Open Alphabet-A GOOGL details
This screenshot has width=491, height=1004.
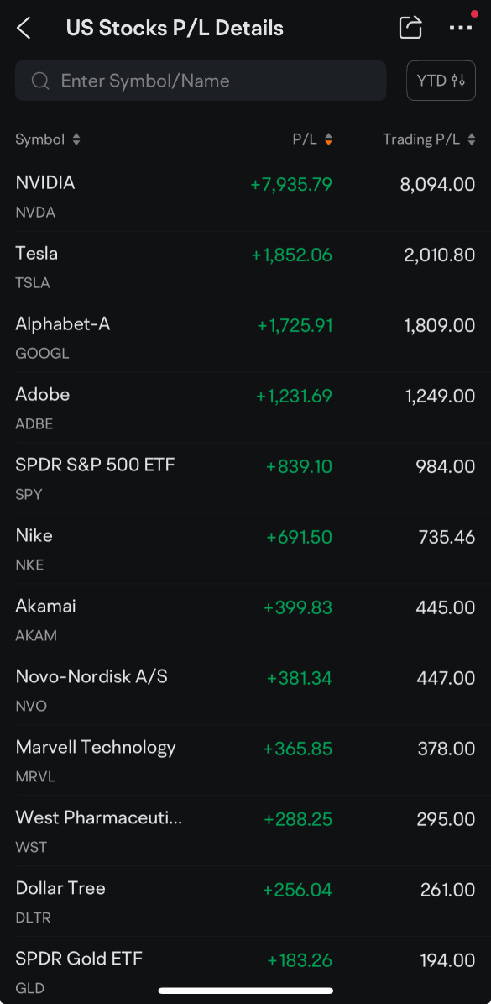[245, 337]
